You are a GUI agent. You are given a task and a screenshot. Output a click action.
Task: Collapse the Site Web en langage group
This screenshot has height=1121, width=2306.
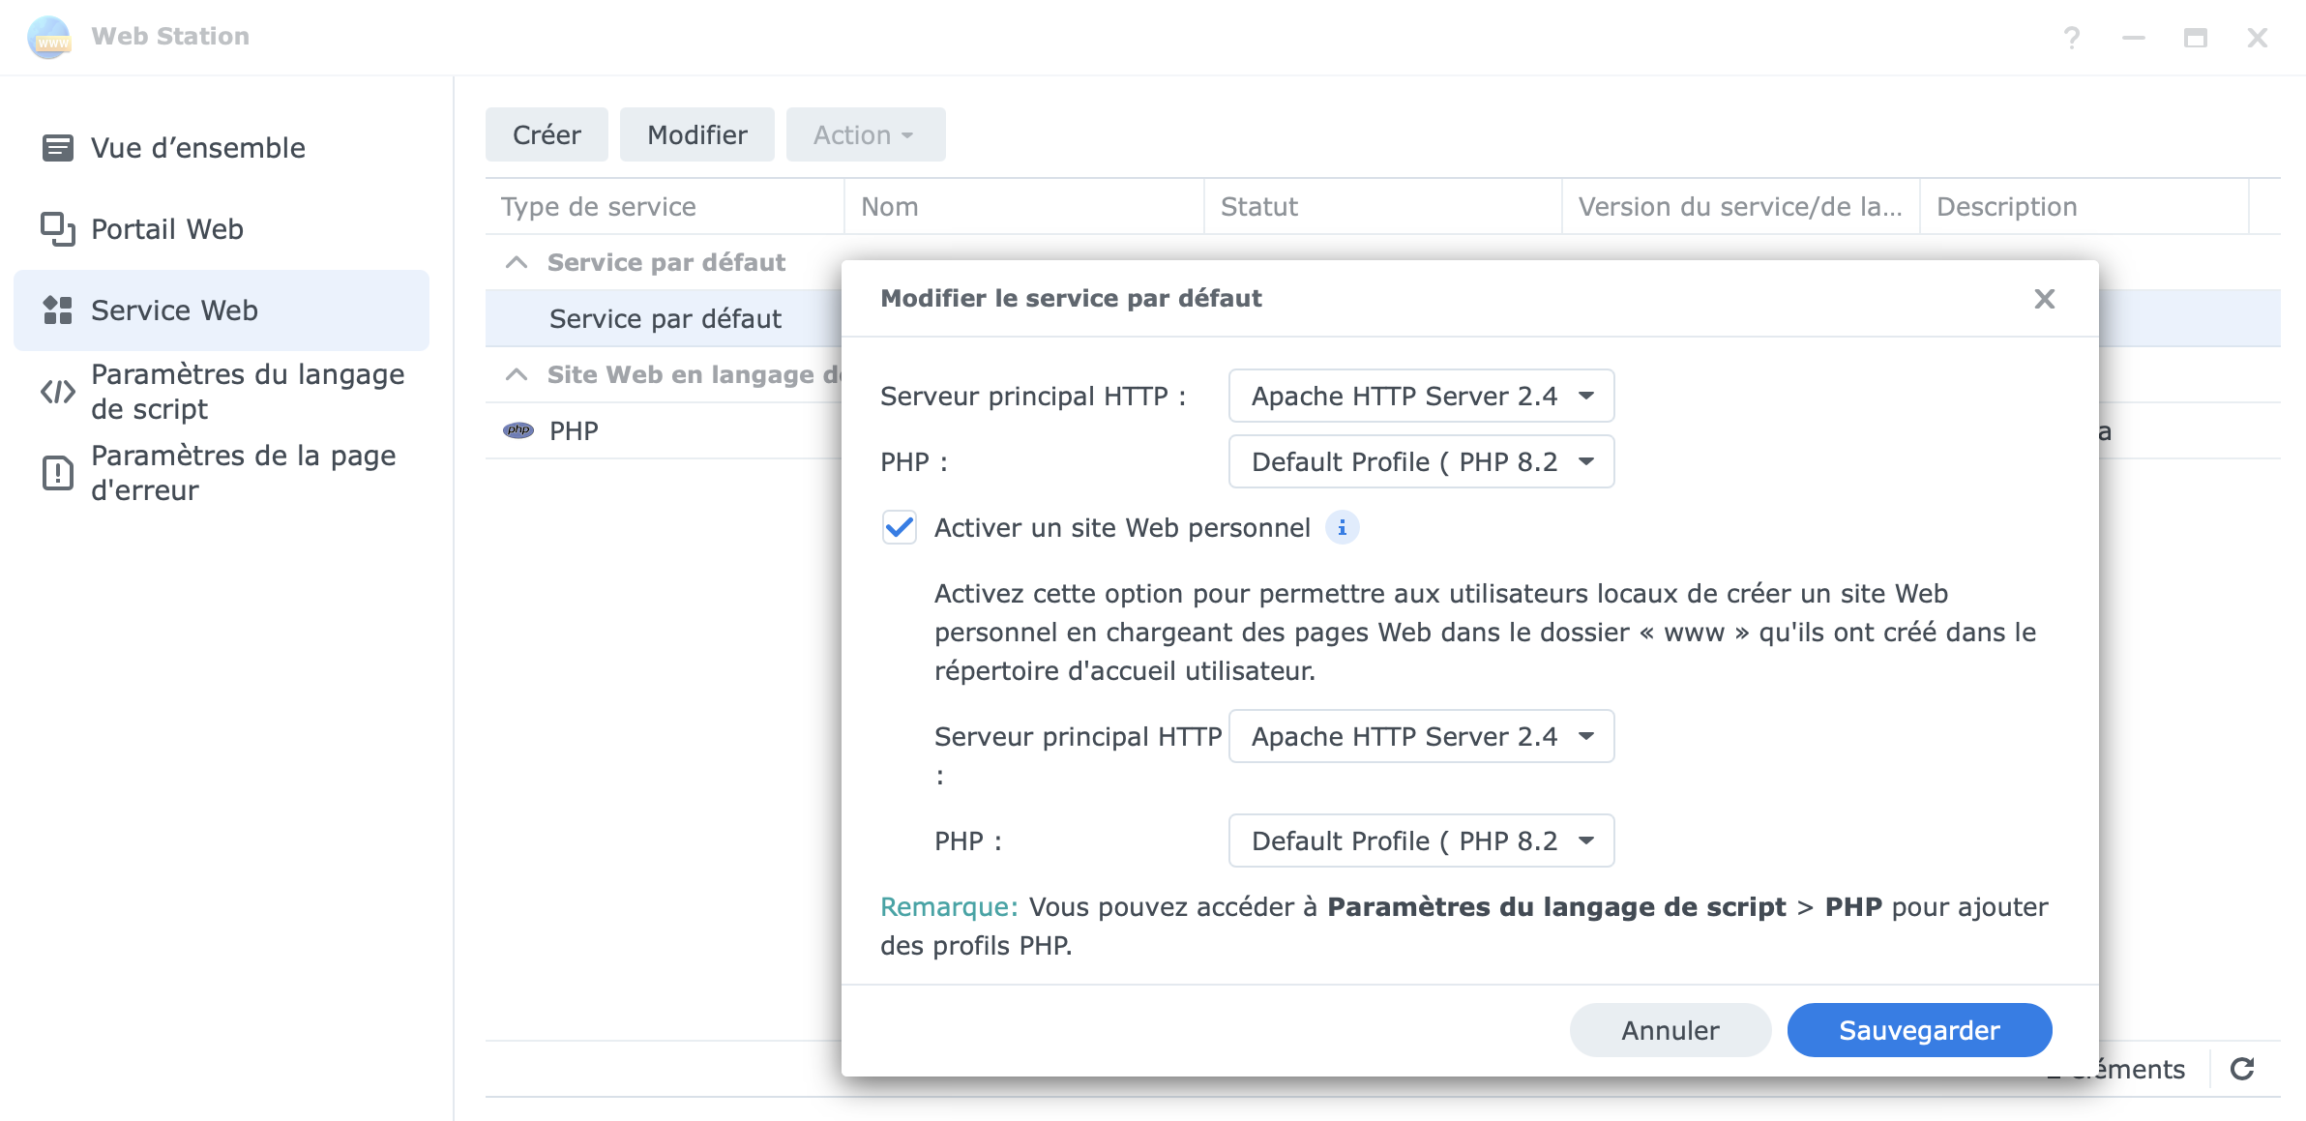coord(517,374)
